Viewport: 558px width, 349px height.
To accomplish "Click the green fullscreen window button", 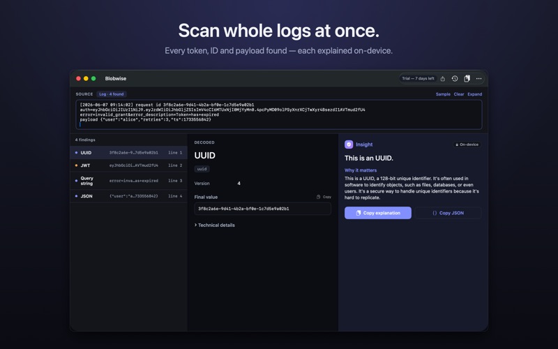I will point(93,79).
